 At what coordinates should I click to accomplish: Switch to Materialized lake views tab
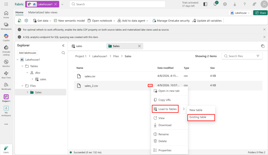point(43,12)
